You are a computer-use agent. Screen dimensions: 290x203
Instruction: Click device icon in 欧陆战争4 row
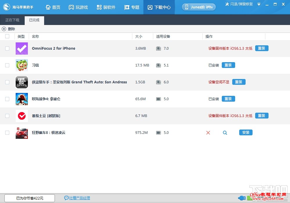pyautogui.click(x=158, y=99)
